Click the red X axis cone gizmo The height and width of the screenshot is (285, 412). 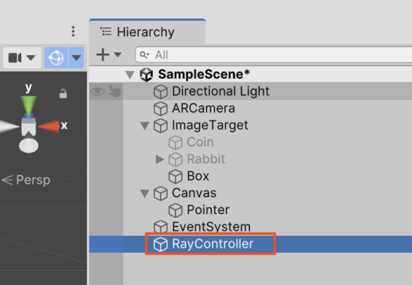(x=49, y=126)
